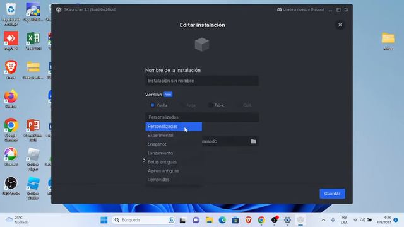Open the ESP LAA language selector
Viewport: 404px width, 227px height.
click(x=344, y=220)
